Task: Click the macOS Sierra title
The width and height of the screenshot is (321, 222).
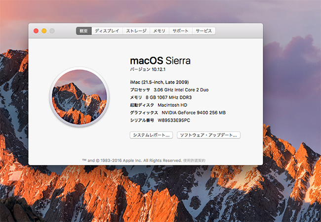Action: pos(160,61)
